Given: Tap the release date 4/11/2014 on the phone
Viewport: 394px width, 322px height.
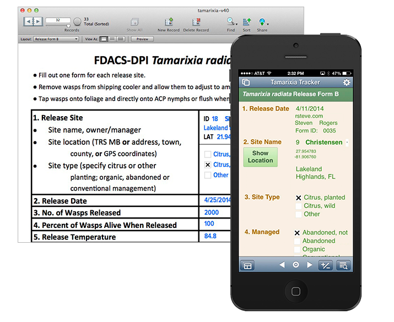Looking at the screenshot, I should [x=310, y=108].
